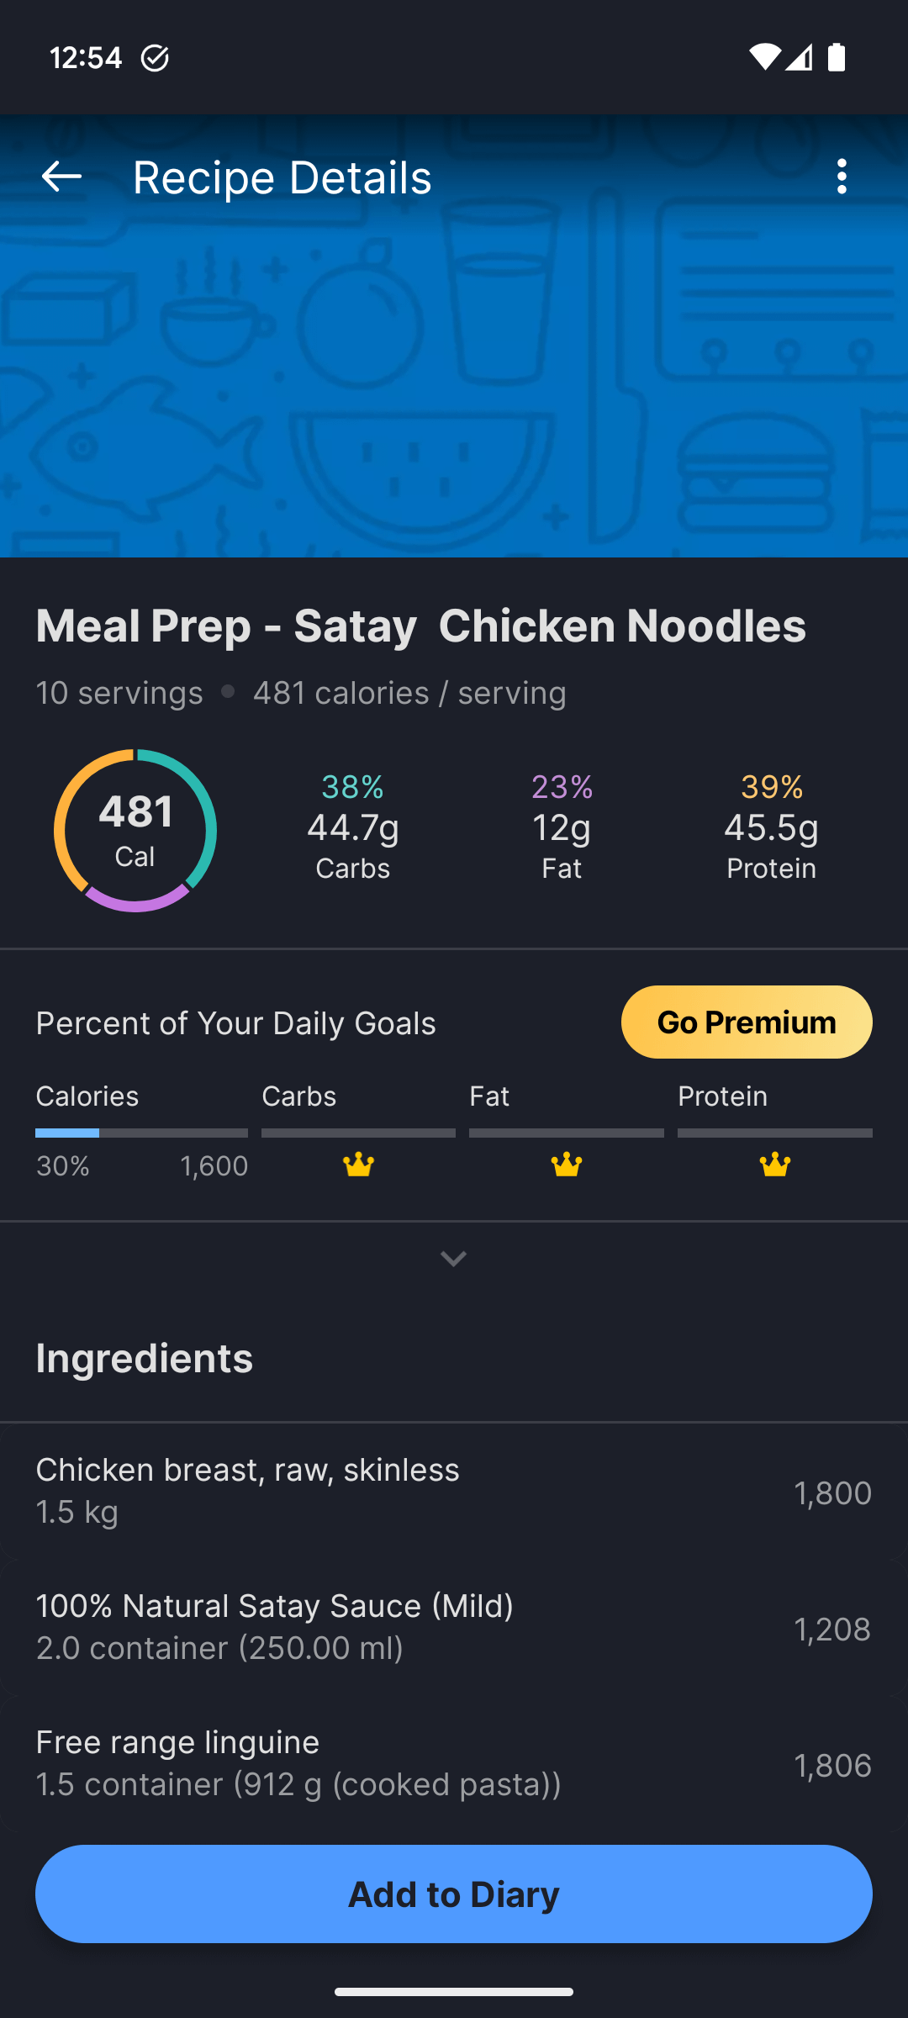Open the Chicken breast ingredient row

click(x=454, y=1491)
